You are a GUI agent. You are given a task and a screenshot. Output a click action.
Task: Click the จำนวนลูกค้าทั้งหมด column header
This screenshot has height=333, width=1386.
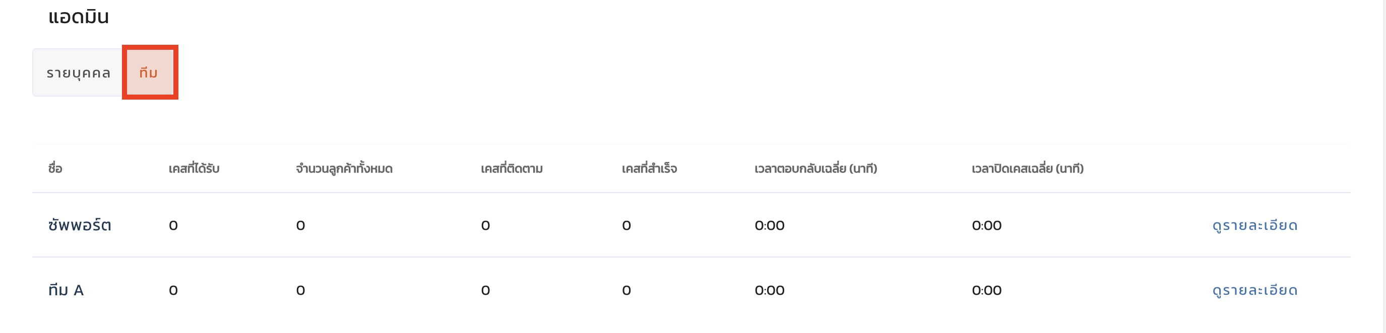coord(344,169)
